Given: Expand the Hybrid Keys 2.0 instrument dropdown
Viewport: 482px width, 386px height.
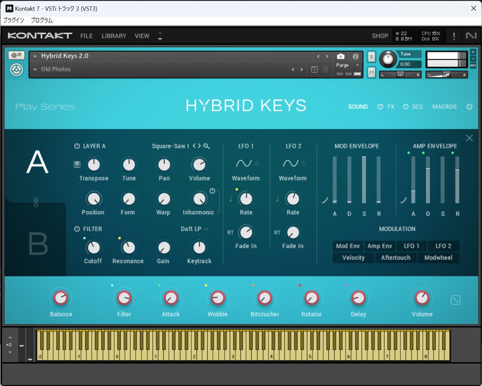Looking at the screenshot, I should (35, 56).
